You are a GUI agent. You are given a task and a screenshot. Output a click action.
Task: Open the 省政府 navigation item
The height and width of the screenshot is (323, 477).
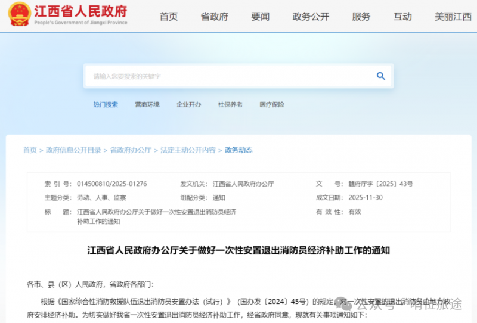(215, 17)
